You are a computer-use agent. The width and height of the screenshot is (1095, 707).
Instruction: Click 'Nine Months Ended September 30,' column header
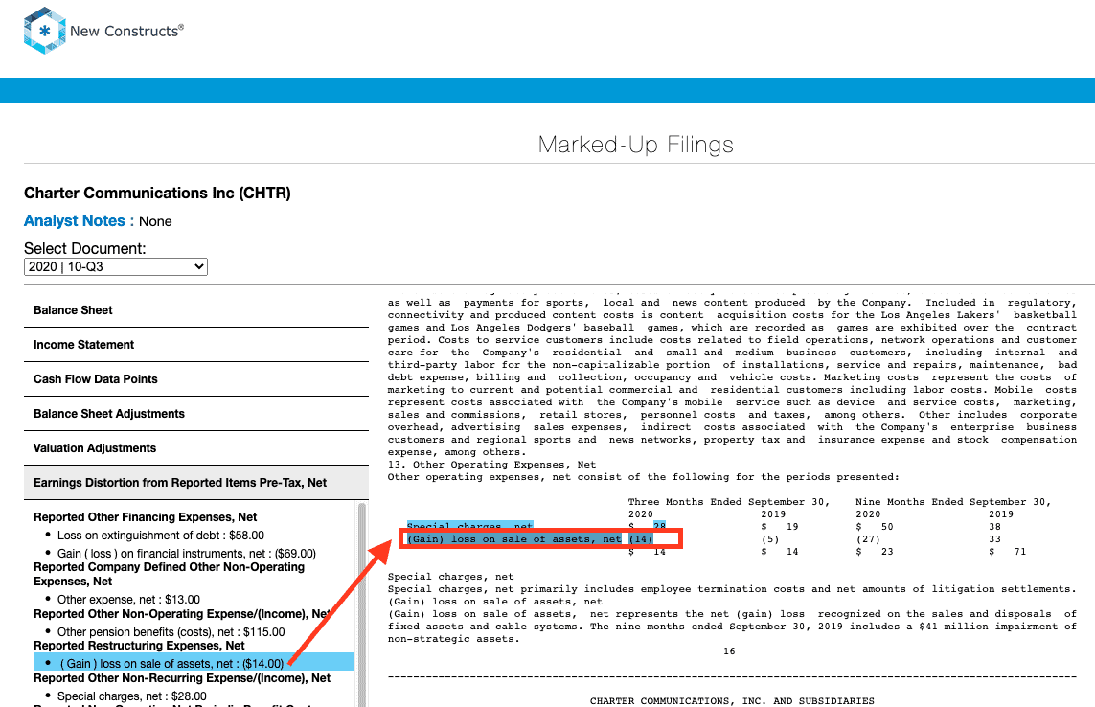(x=953, y=502)
